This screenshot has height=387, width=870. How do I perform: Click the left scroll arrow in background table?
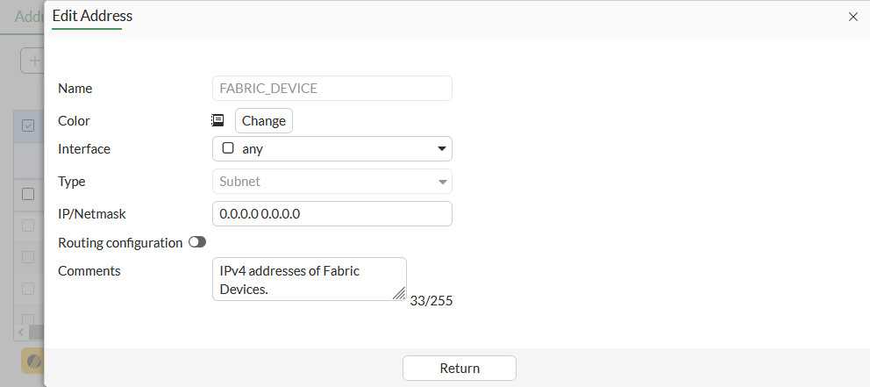point(21,333)
